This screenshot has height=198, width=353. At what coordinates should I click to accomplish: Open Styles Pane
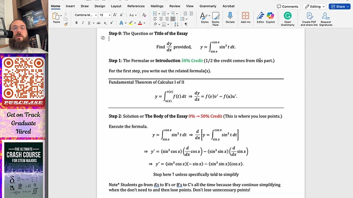coord(216,18)
